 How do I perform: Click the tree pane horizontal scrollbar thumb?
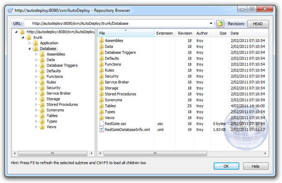(52, 154)
